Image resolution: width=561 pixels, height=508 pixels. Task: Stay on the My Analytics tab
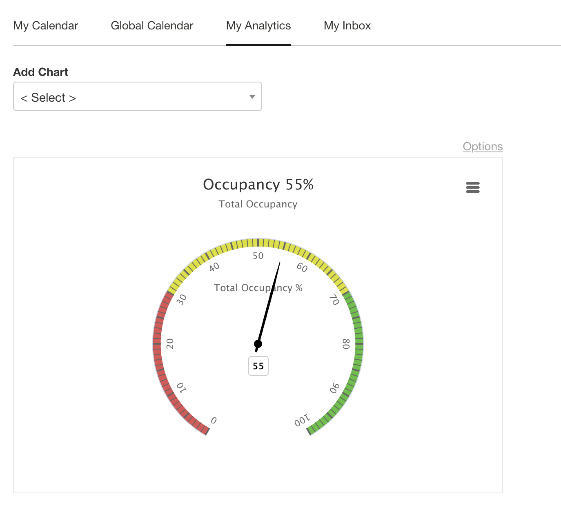pyautogui.click(x=258, y=26)
